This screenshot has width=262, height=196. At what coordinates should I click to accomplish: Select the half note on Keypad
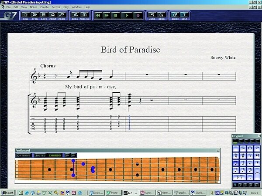click(x=243, y=163)
